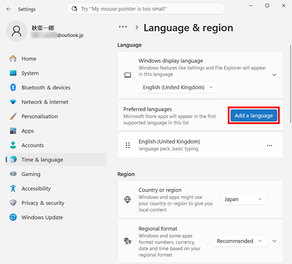Click the Accessibility figure icon
Image resolution: width=292 pixels, height=264 pixels.
(x=13, y=188)
